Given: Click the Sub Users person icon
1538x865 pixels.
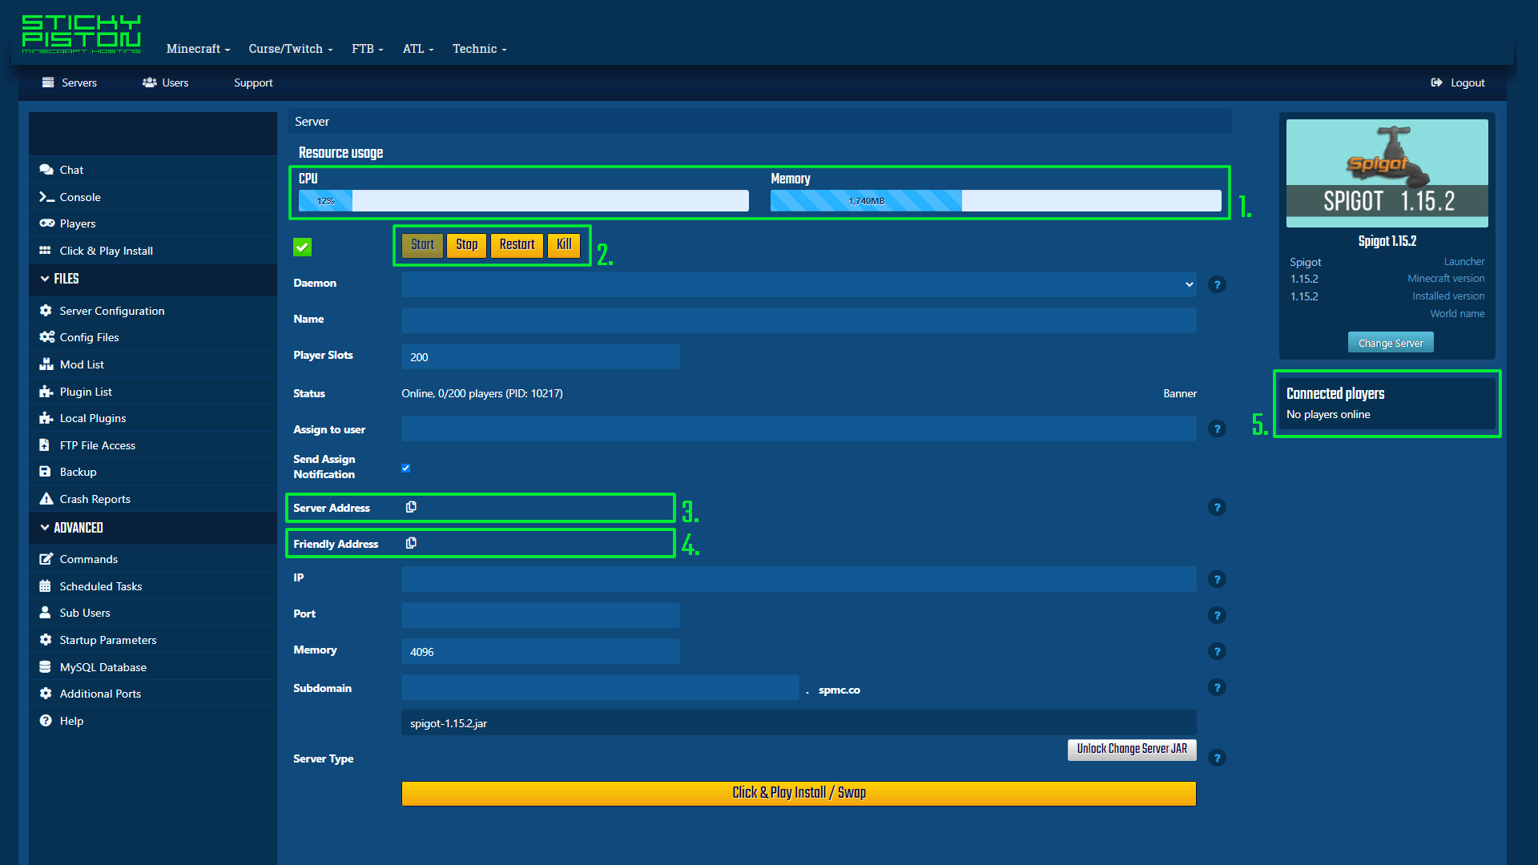Looking at the screenshot, I should coord(45,613).
